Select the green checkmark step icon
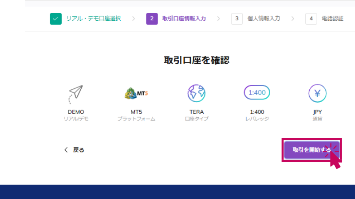This screenshot has height=199, width=355. [56, 19]
